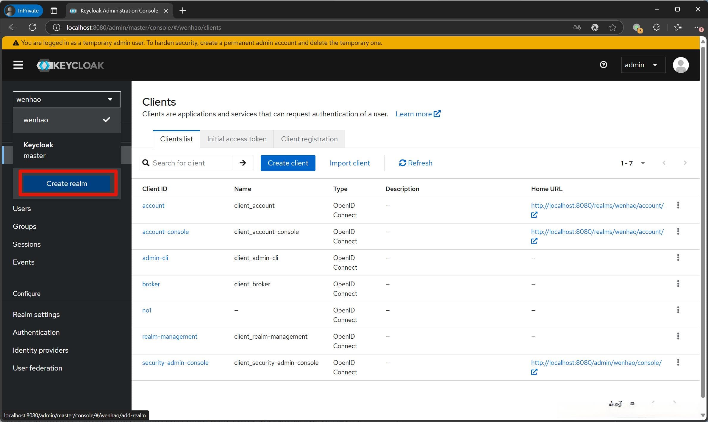Click the magnifier search icon
The image size is (708, 422).
click(146, 163)
